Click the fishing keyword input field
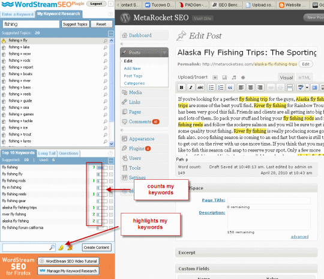 [x=31, y=24]
